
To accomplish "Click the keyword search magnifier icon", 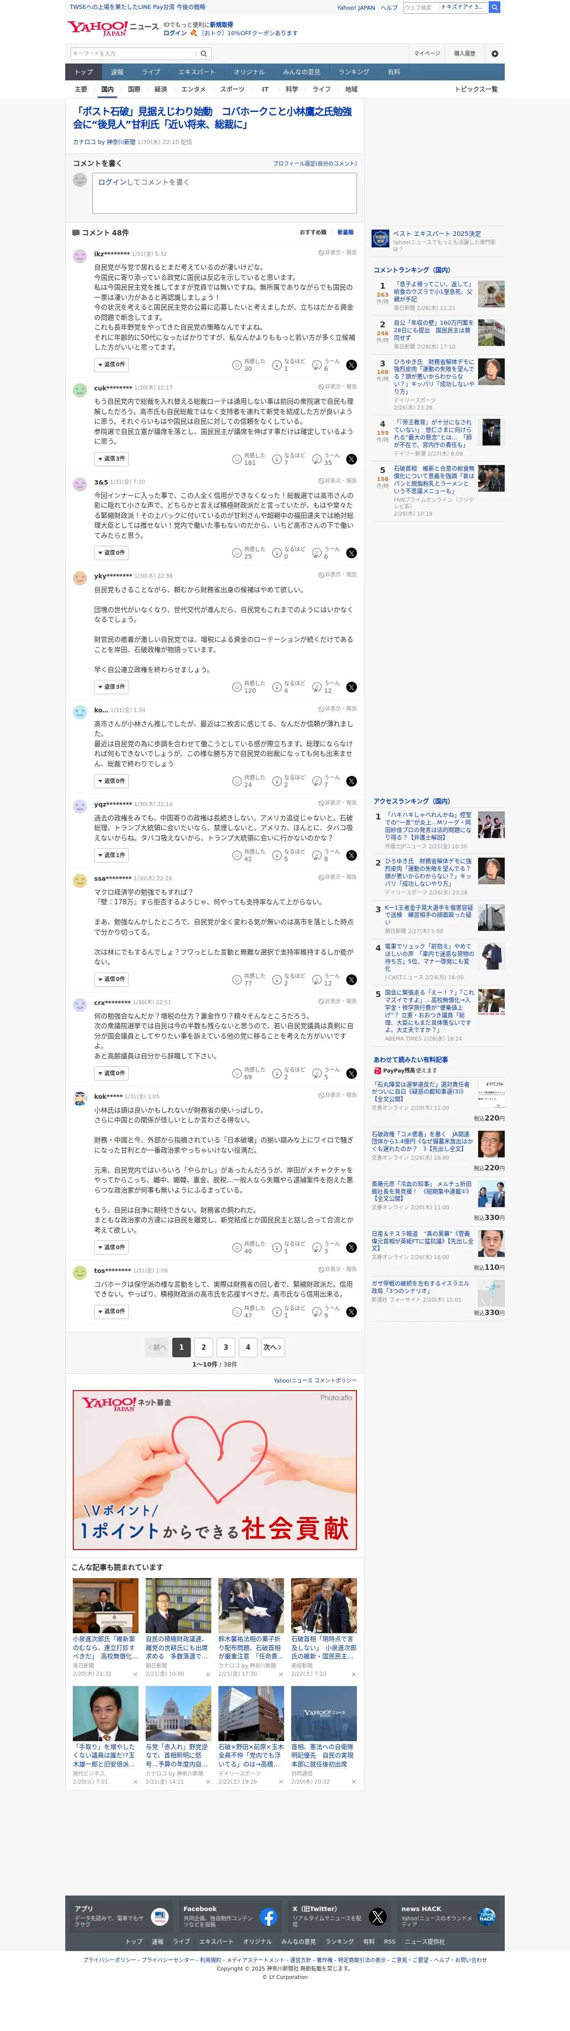I will [x=203, y=54].
